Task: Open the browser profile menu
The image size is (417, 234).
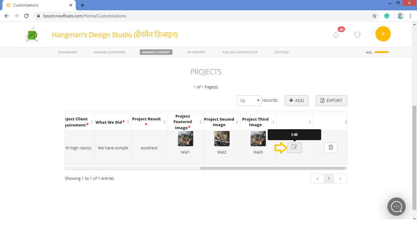Action: tap(400, 16)
